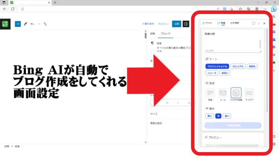Click the blue 公開 publish button
Viewport: 279px width, 157px height.
(176, 24)
